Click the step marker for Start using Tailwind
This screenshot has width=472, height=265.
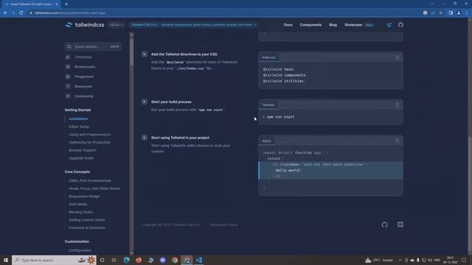pos(145,138)
